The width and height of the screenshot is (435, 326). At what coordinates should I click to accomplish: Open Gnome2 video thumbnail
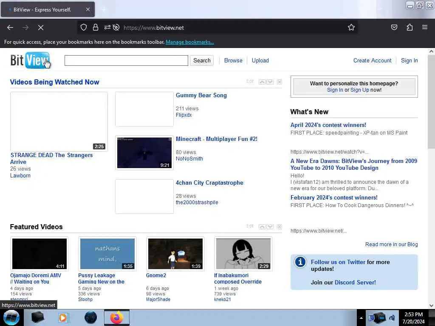pyautogui.click(x=175, y=254)
